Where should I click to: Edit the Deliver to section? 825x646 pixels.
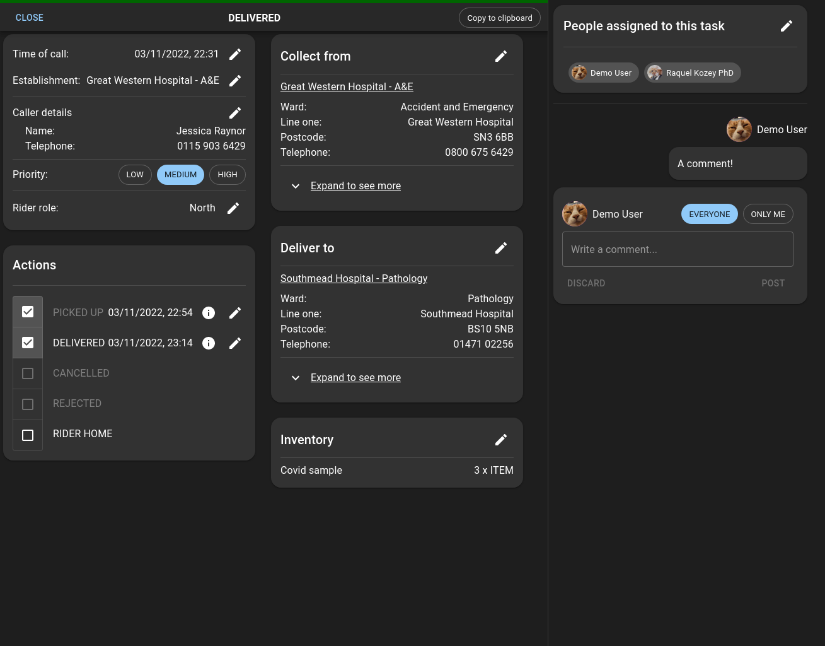click(x=501, y=248)
